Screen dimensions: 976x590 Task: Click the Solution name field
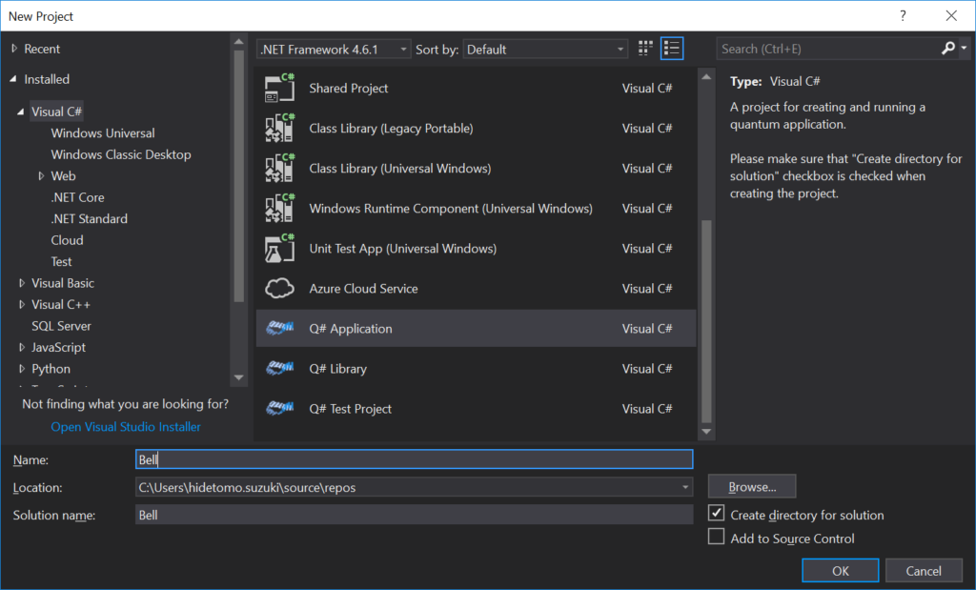pyautogui.click(x=414, y=515)
